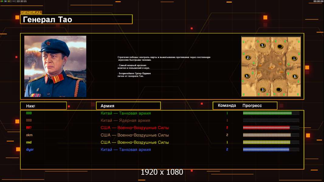Image resolution: width=324 pixels, height=182 pixels.
Task: Click start position marker 2 on minimap
Action: (248, 58)
